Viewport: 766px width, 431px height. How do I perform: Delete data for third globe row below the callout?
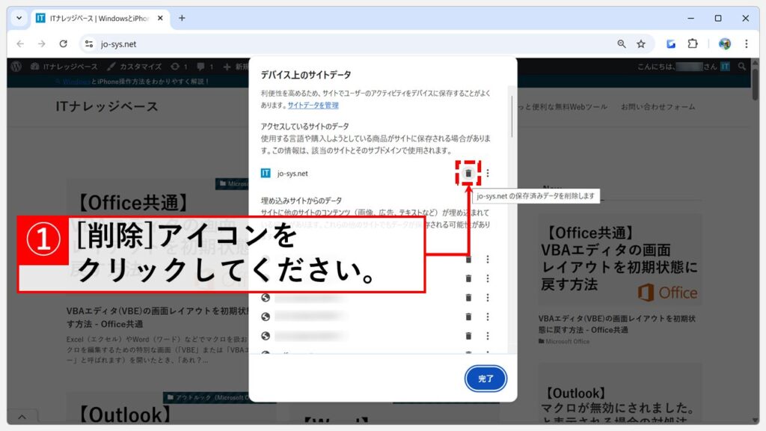[x=468, y=336]
